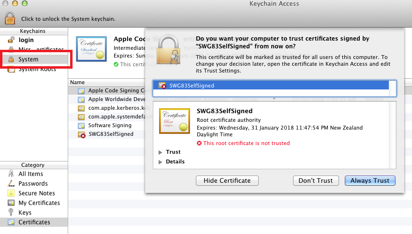412x234 pixels.
Task: Select the login keychain
Action: click(x=26, y=40)
